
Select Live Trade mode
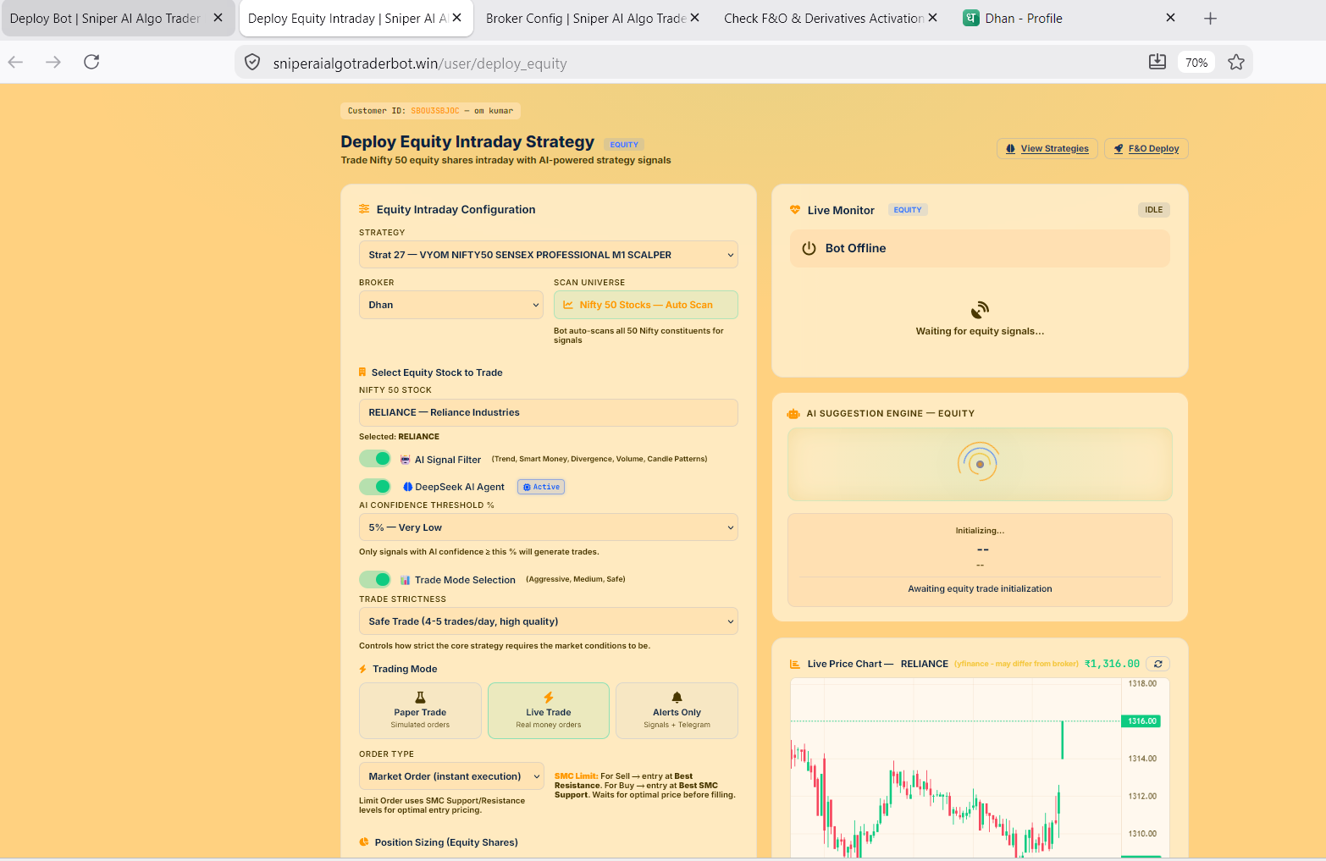pos(549,711)
